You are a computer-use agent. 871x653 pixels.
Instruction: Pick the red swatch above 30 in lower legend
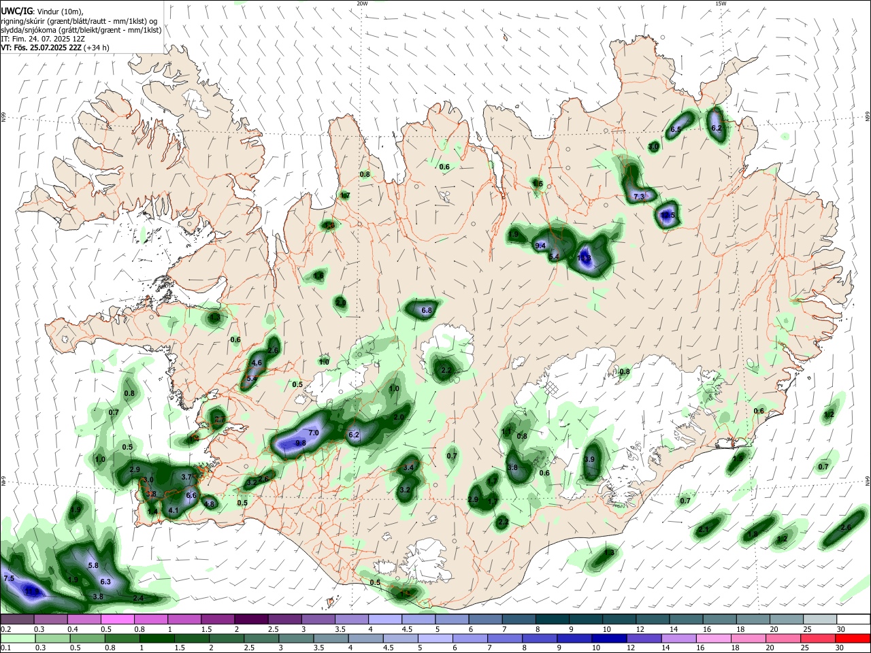(853, 638)
